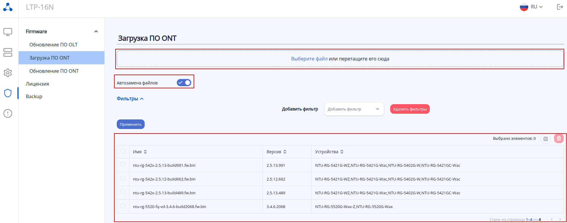Viewport: 567px width, 223px height.
Task: Open the settings gear in the sidebar
Action: (8, 73)
